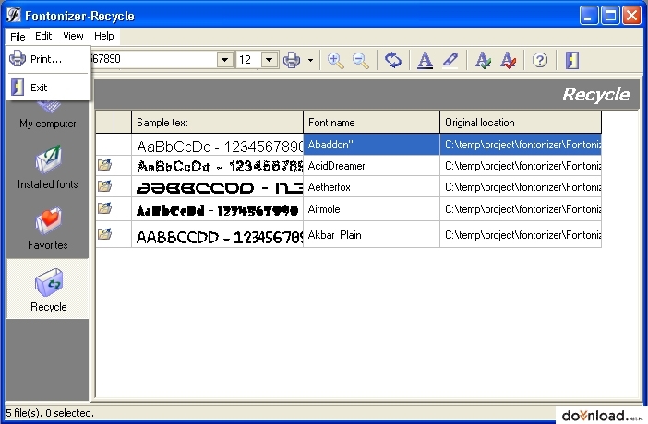Choose font color with underlined A icon
Image resolution: width=648 pixels, height=424 pixels.
(x=425, y=60)
